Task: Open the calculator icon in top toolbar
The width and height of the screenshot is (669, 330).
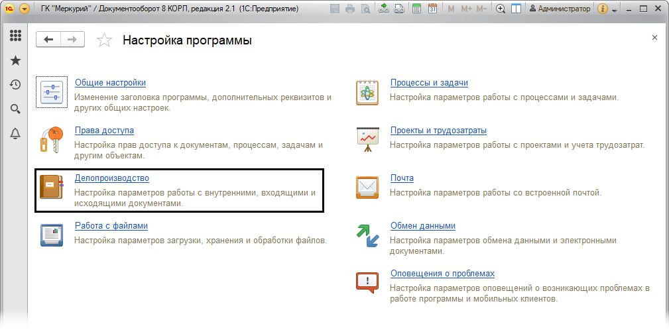Action: [x=416, y=9]
